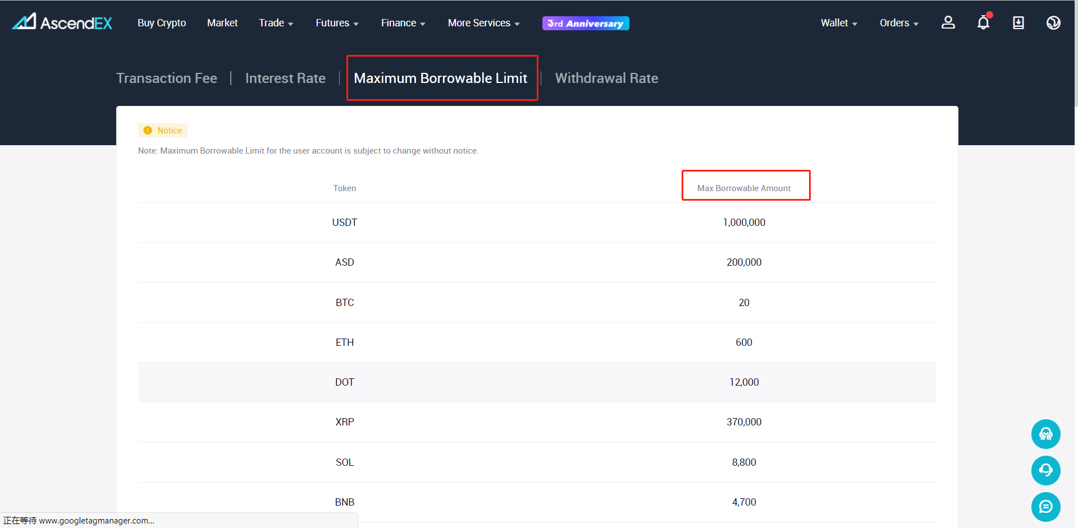Select the BNB token cell

(x=345, y=502)
